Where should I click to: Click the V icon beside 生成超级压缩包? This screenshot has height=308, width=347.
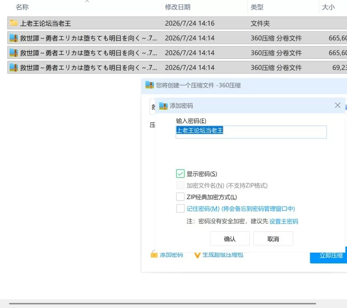click(x=197, y=255)
